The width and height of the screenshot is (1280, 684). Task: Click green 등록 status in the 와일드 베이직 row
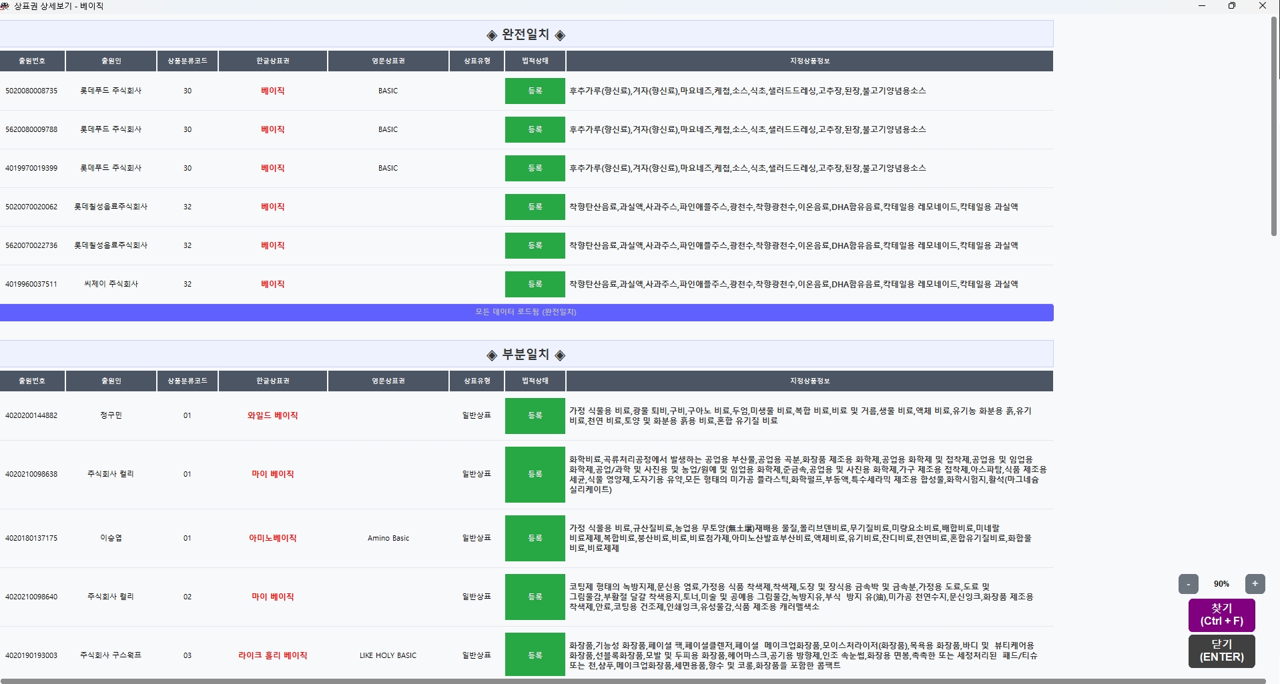[535, 415]
